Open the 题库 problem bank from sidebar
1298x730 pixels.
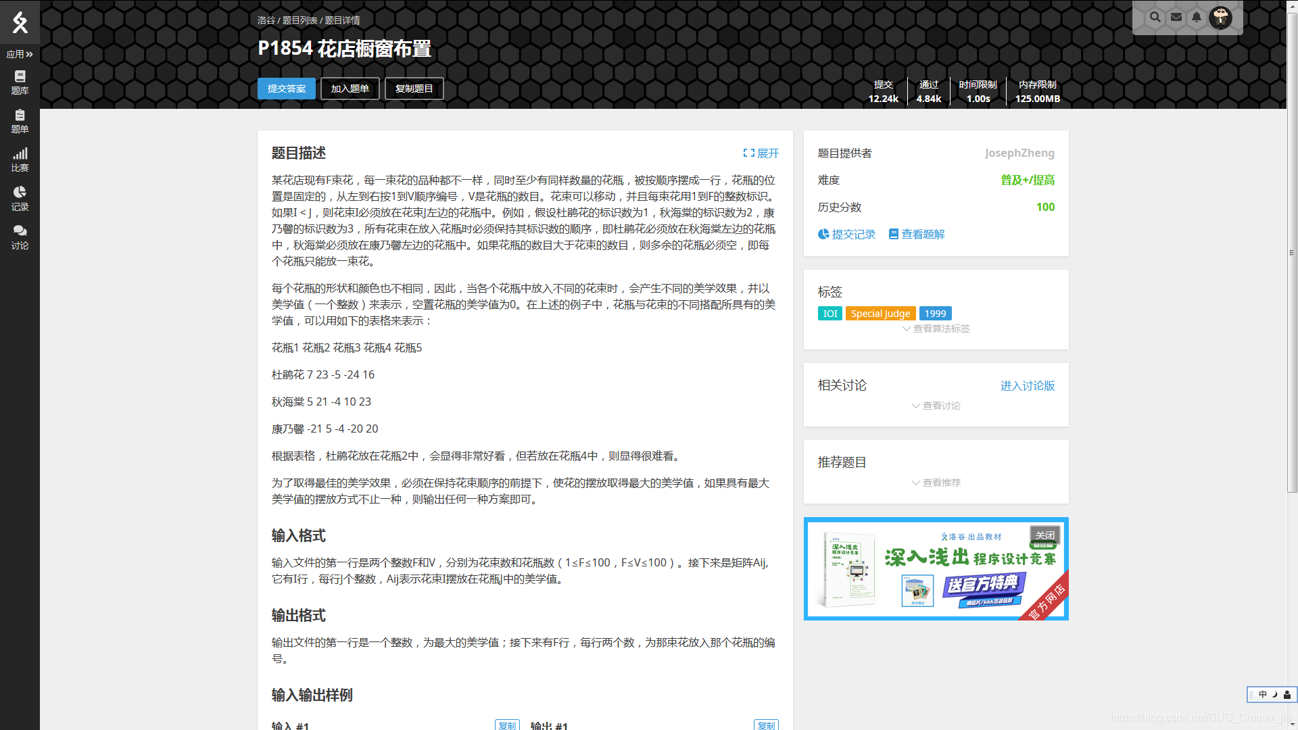click(x=20, y=82)
